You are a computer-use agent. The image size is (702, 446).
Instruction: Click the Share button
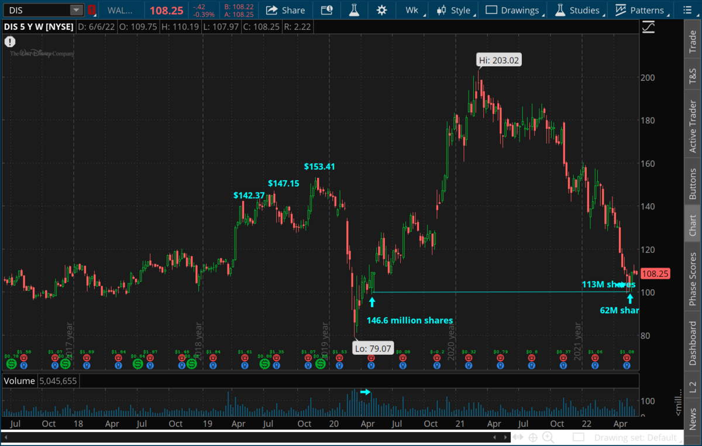click(x=285, y=10)
